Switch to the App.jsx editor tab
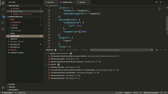 point(82,2)
